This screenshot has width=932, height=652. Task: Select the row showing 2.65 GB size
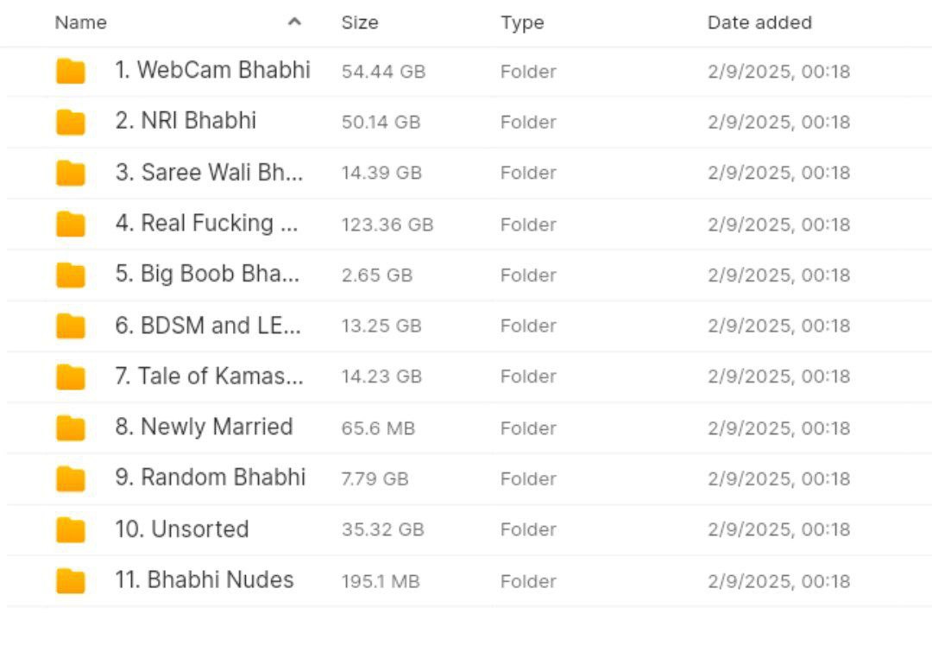(x=466, y=275)
